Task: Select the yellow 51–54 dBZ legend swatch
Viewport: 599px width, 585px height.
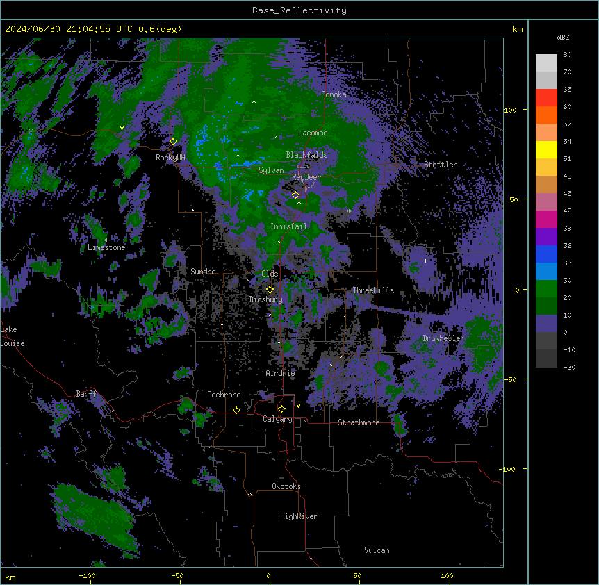Action: 546,149
